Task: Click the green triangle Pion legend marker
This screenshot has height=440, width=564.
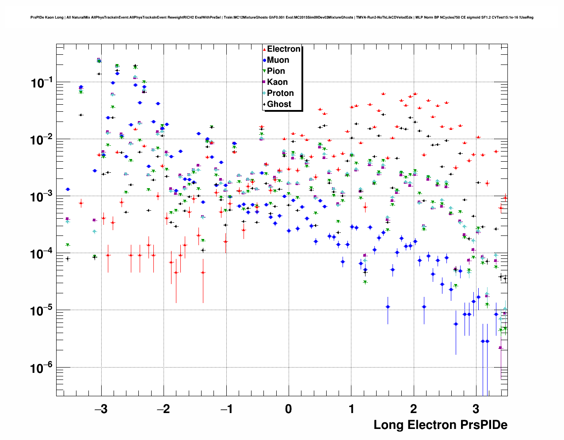Action: point(264,71)
